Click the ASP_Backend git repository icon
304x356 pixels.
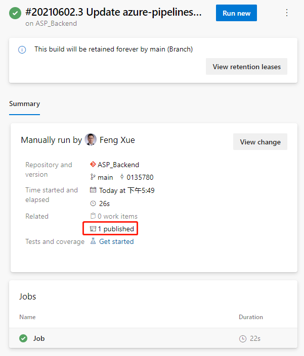coord(93,164)
